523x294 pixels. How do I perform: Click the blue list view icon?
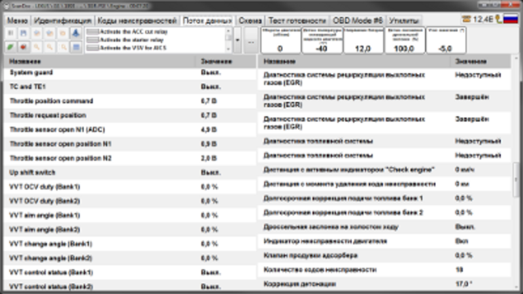pyautogui.click(x=75, y=47)
